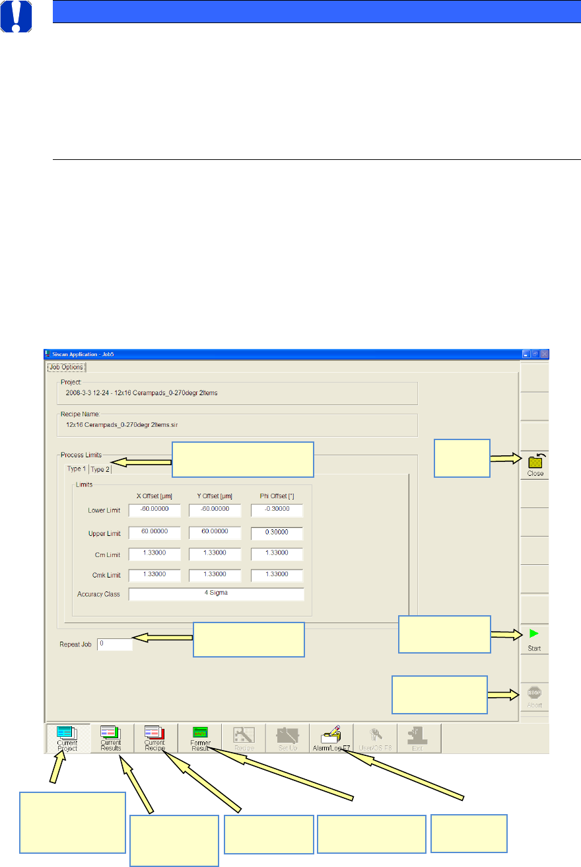581x867 pixels.
Task: Click the Abort stop sign button
Action: point(535,697)
